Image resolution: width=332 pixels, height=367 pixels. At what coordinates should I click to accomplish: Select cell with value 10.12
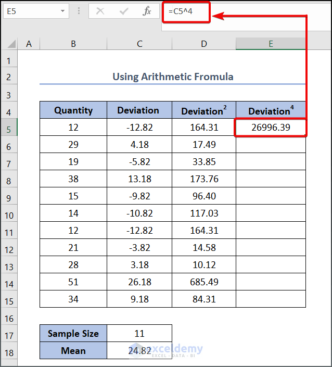click(204, 265)
